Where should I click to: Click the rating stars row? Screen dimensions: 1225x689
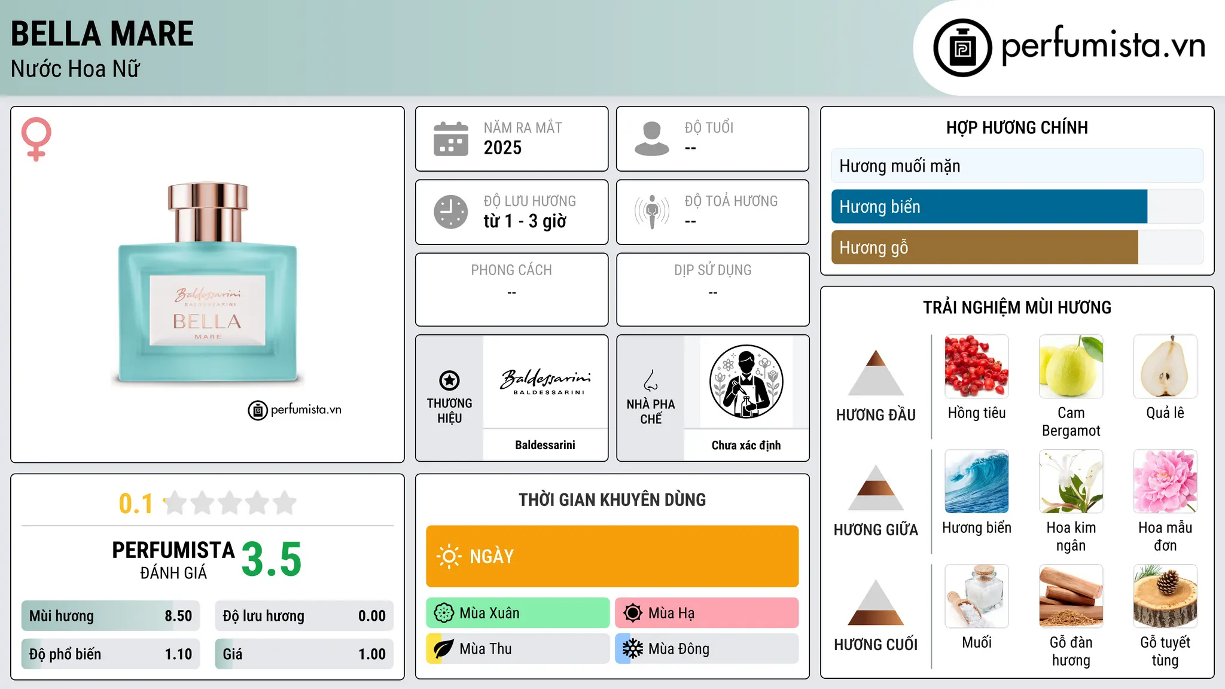[230, 503]
